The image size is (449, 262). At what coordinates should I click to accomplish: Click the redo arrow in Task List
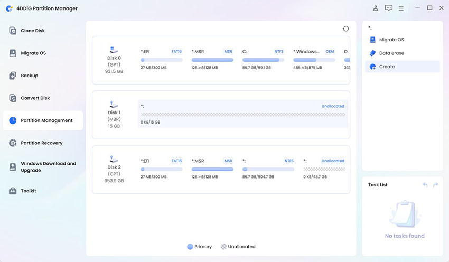point(435,185)
